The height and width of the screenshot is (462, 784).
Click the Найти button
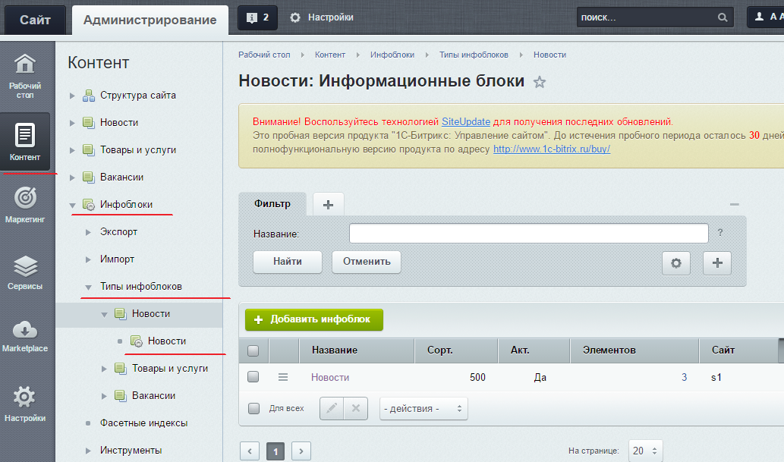(x=288, y=262)
